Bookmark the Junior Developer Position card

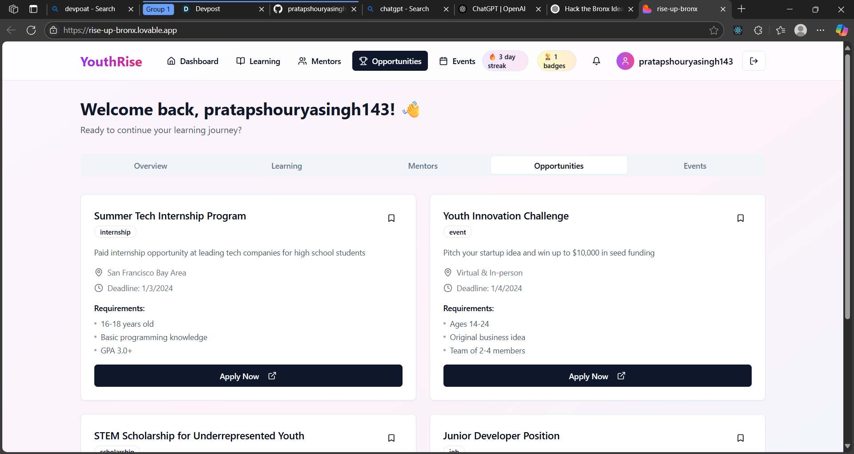click(x=741, y=438)
